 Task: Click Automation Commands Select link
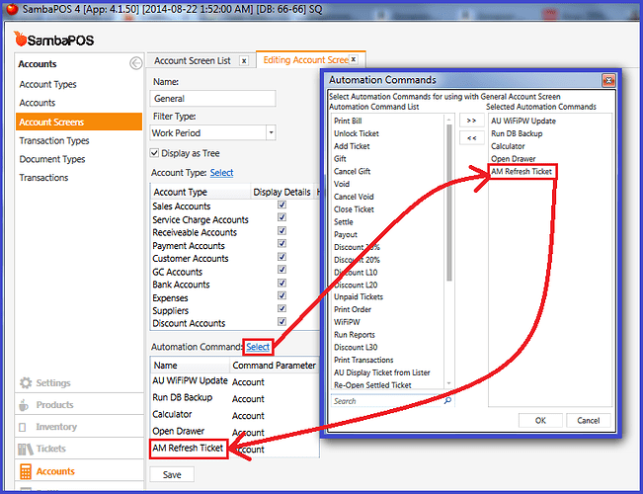258,347
